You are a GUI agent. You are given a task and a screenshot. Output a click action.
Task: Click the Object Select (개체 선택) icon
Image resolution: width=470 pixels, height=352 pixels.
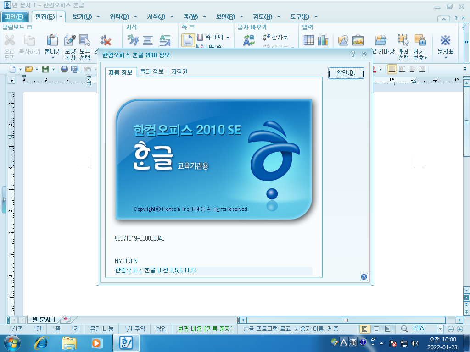click(x=403, y=40)
